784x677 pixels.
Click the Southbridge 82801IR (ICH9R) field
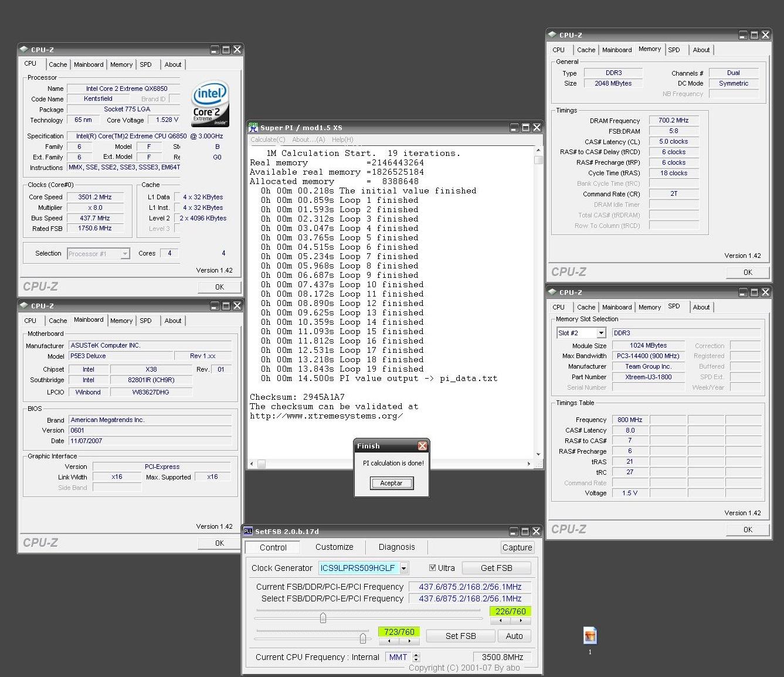click(x=151, y=380)
